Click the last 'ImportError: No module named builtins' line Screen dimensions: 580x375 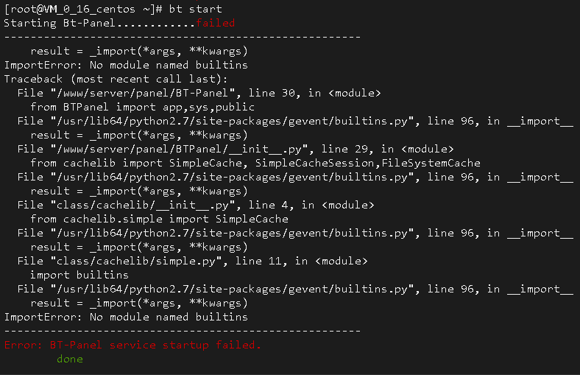(x=126, y=317)
